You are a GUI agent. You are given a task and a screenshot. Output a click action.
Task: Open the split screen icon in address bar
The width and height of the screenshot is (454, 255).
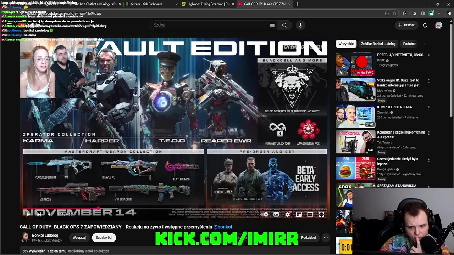point(387,13)
